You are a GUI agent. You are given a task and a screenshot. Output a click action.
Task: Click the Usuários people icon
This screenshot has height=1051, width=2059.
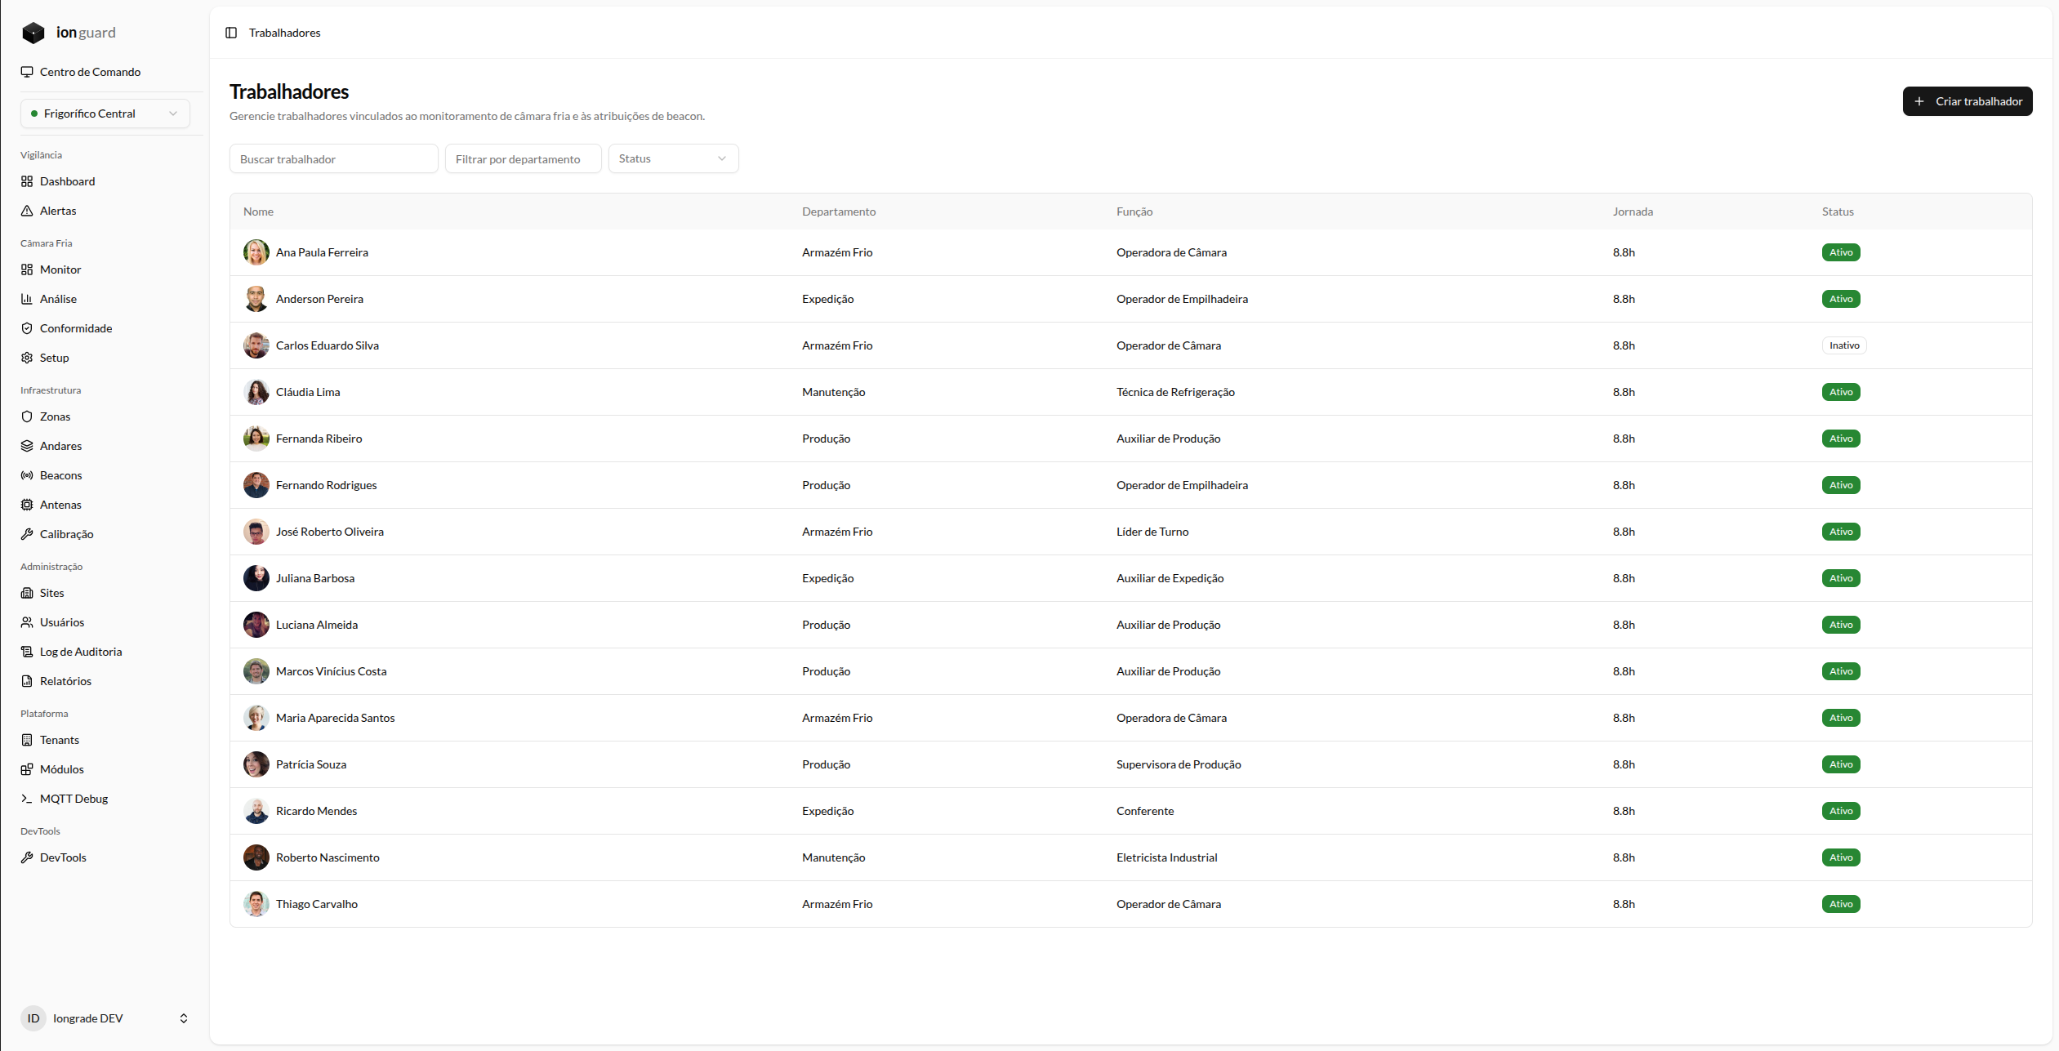click(x=27, y=622)
